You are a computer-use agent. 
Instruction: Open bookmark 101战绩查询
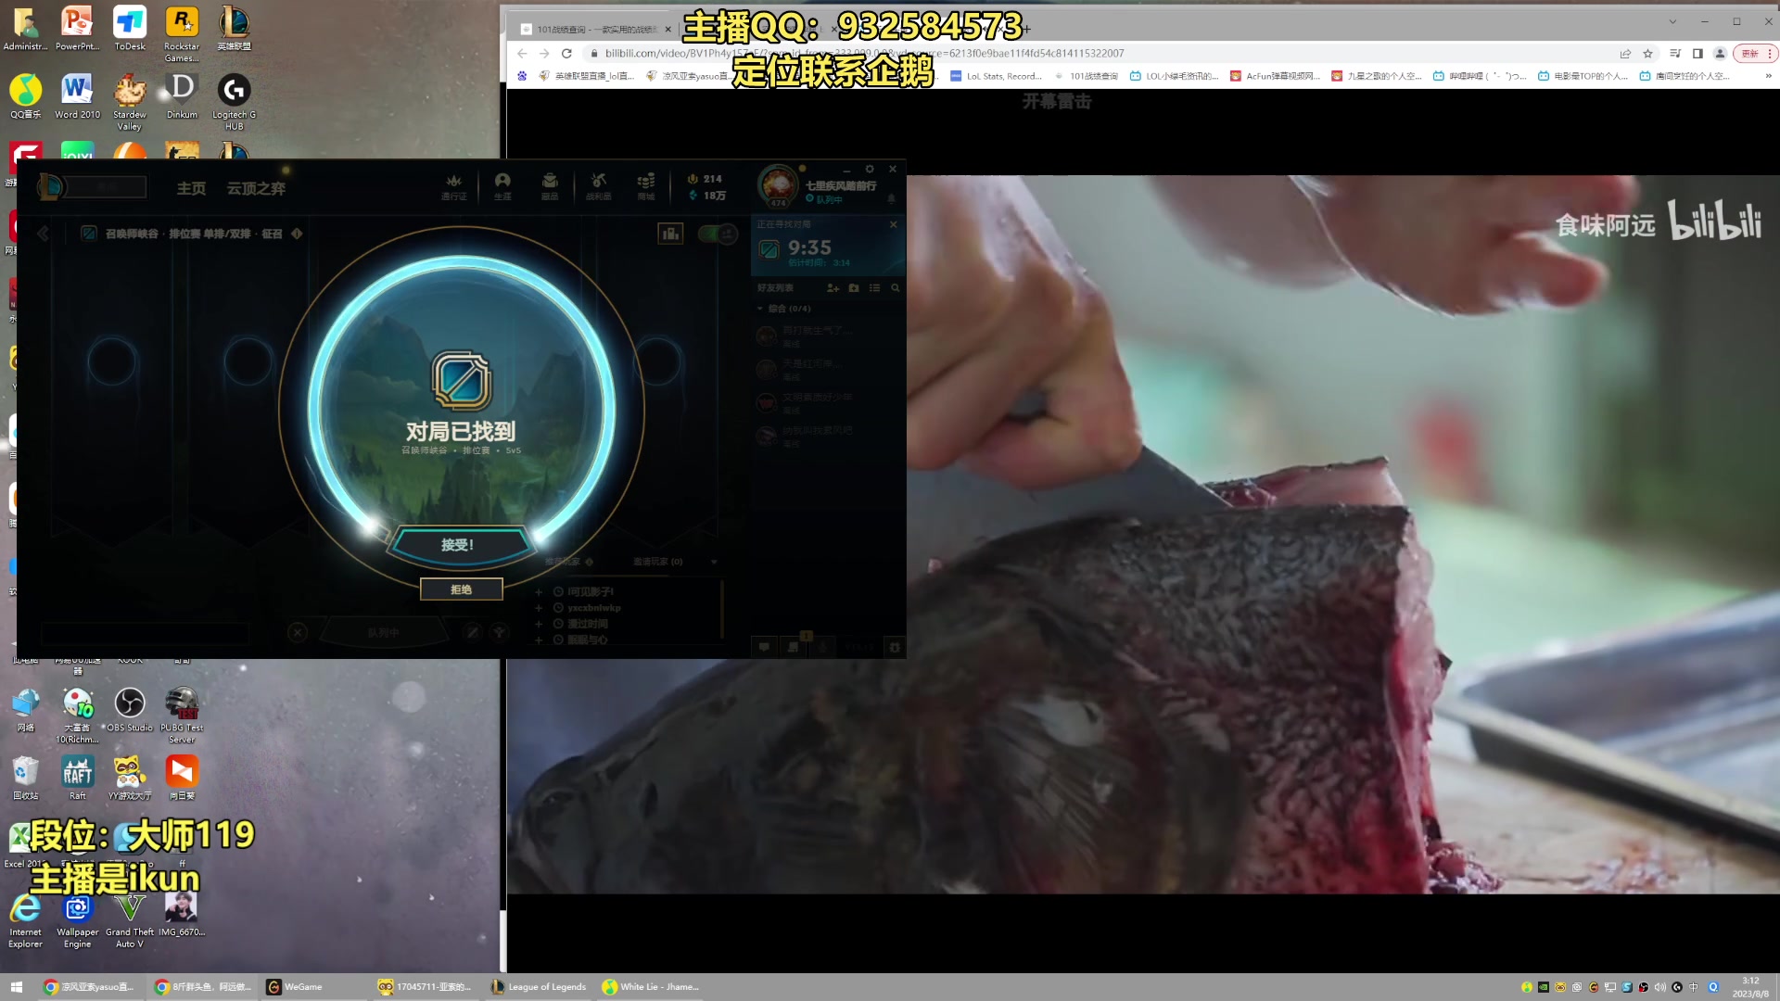pos(1086,76)
